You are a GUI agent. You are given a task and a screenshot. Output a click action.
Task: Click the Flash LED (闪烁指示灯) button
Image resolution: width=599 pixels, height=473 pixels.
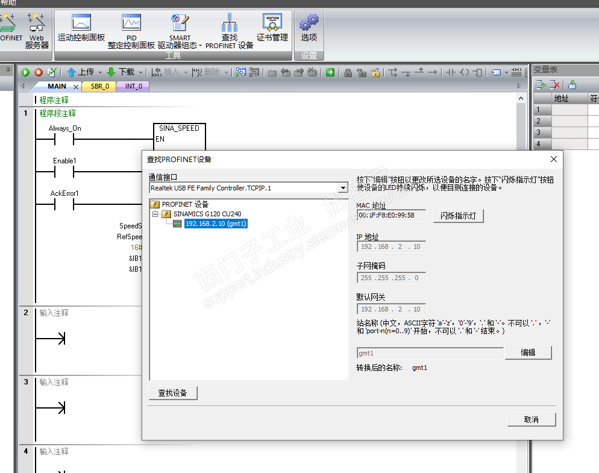click(458, 216)
